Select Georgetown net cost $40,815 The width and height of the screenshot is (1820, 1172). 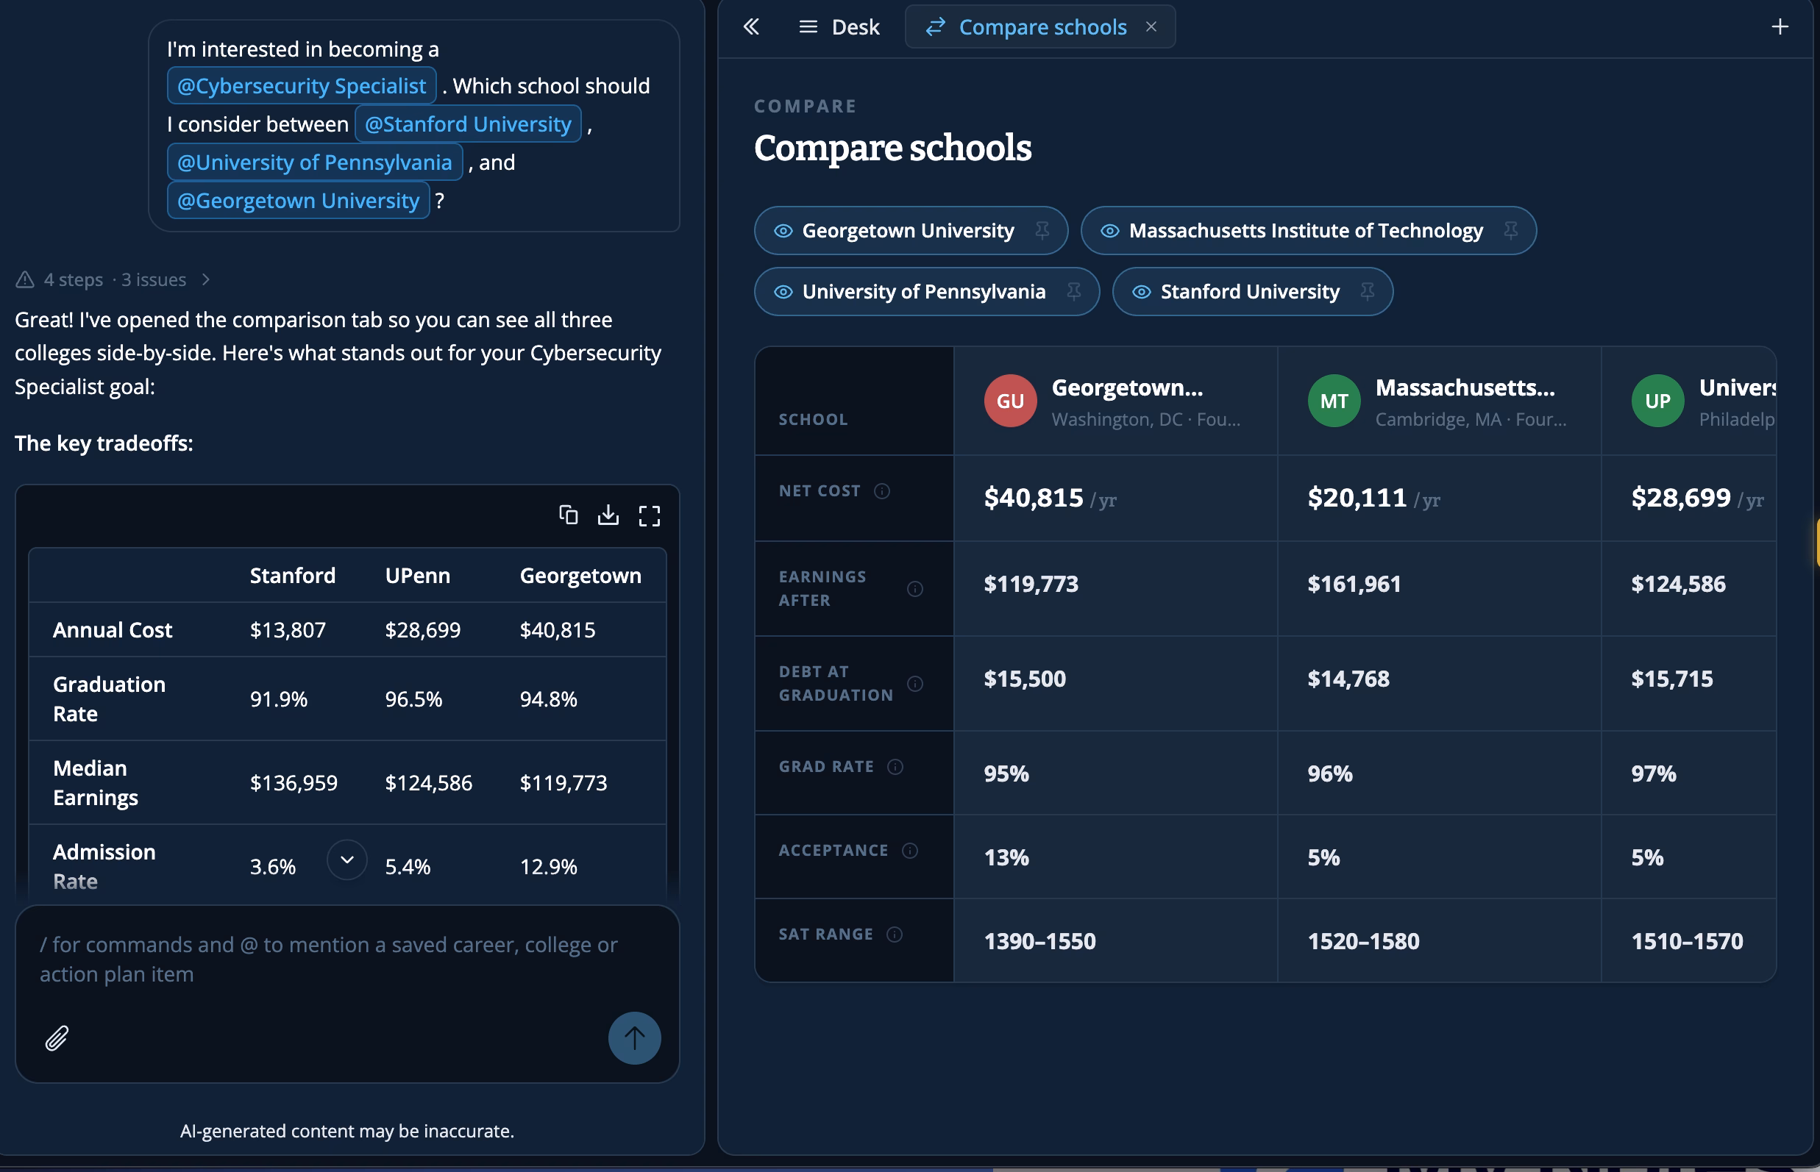[1033, 498]
